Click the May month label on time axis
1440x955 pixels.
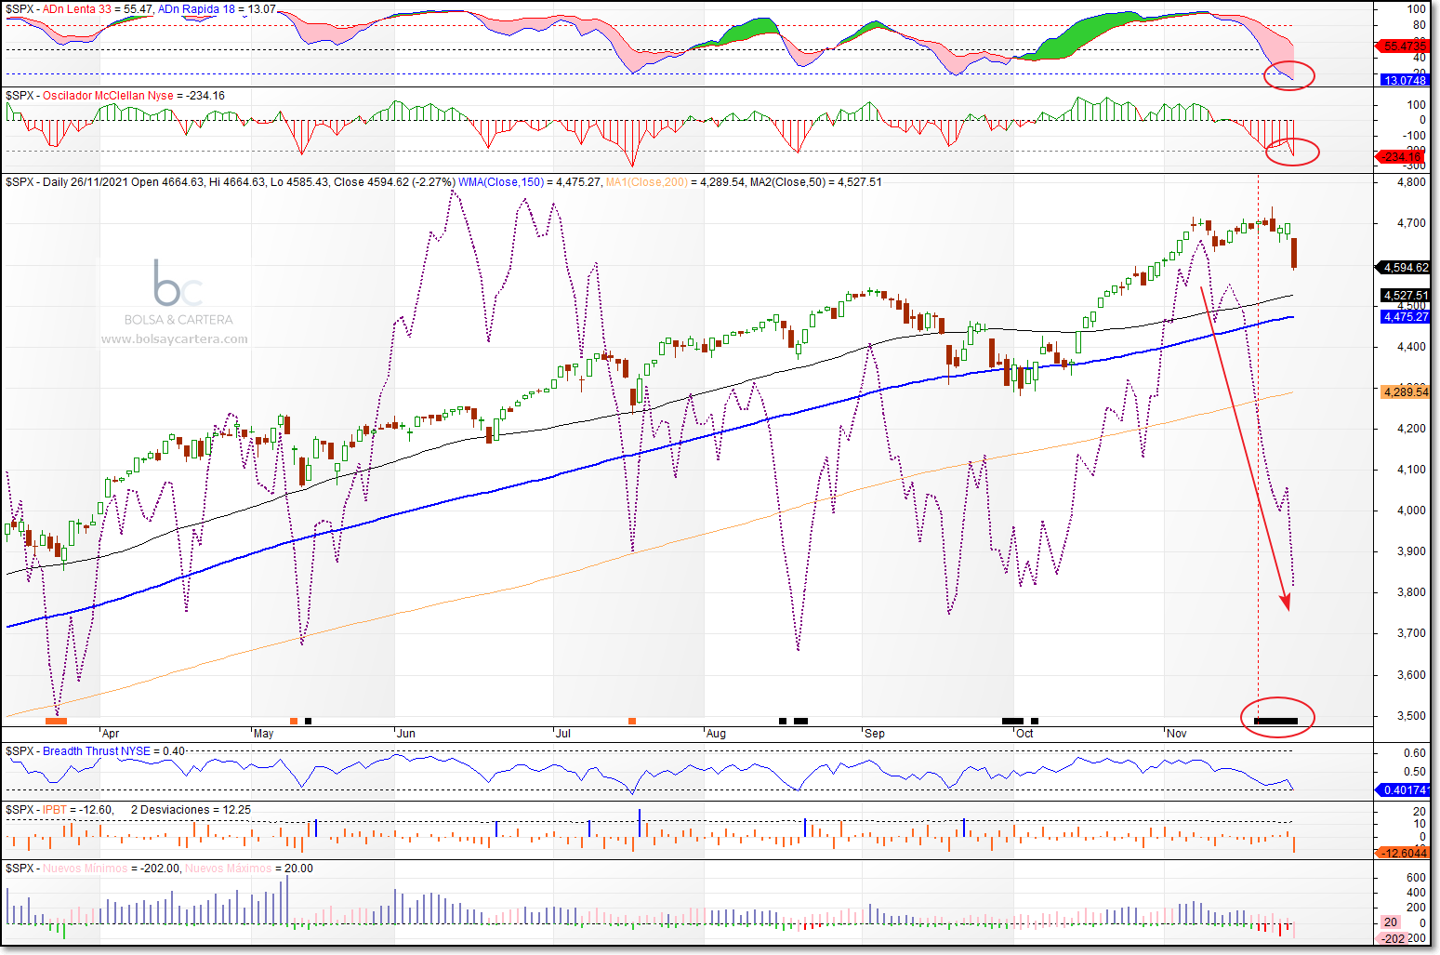(x=264, y=734)
